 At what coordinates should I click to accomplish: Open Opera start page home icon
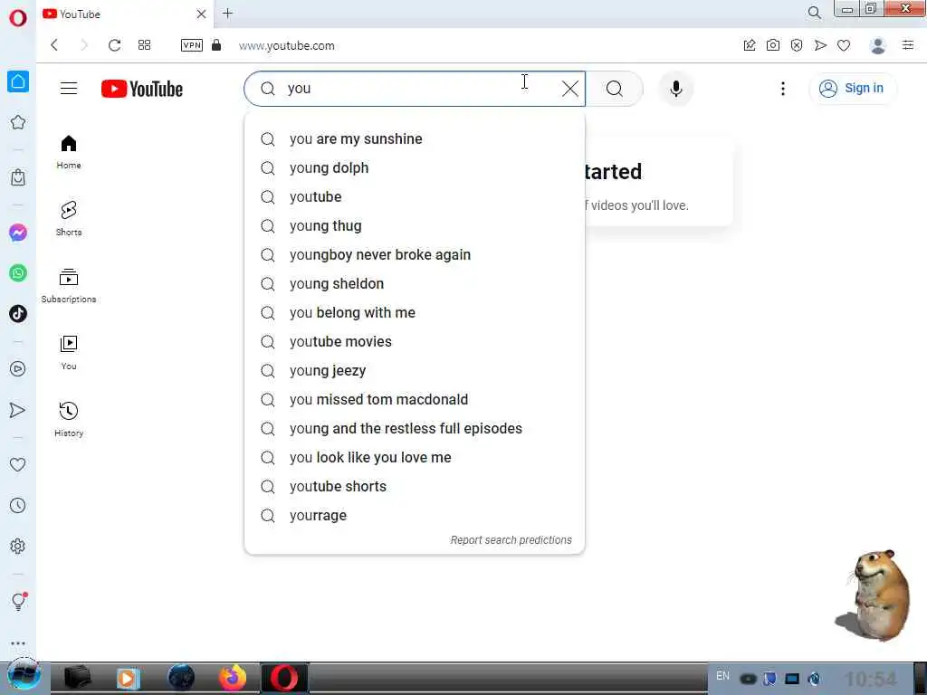click(x=18, y=81)
